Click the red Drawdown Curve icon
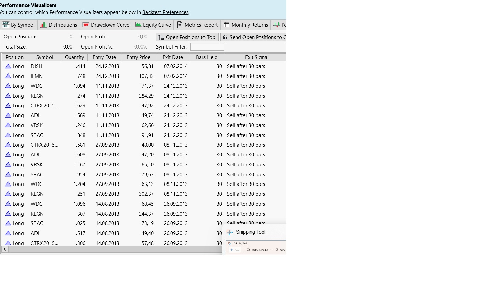478x301 pixels. (86, 25)
